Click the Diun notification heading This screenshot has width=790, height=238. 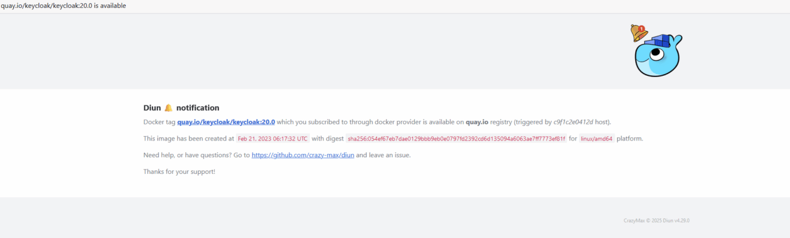[181, 108]
